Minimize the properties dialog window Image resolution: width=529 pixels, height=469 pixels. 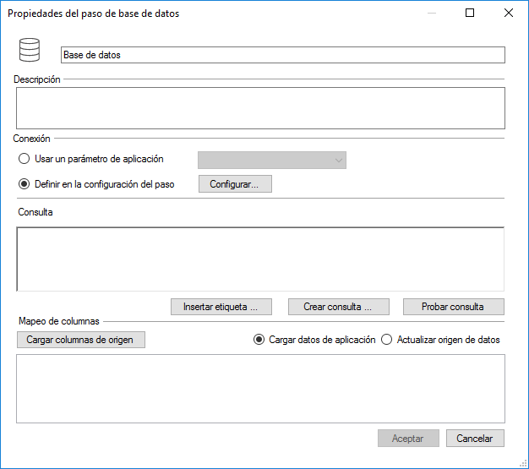coord(432,13)
